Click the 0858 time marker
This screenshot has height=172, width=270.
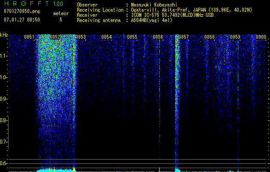click(209, 37)
